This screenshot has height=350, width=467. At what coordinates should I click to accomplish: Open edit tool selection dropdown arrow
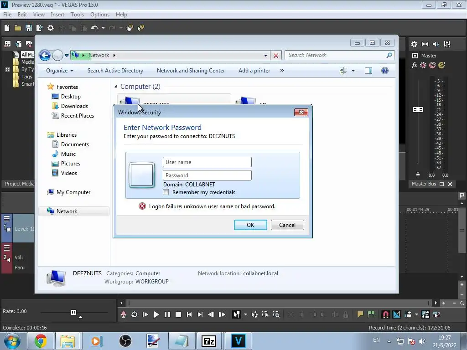[245, 314]
